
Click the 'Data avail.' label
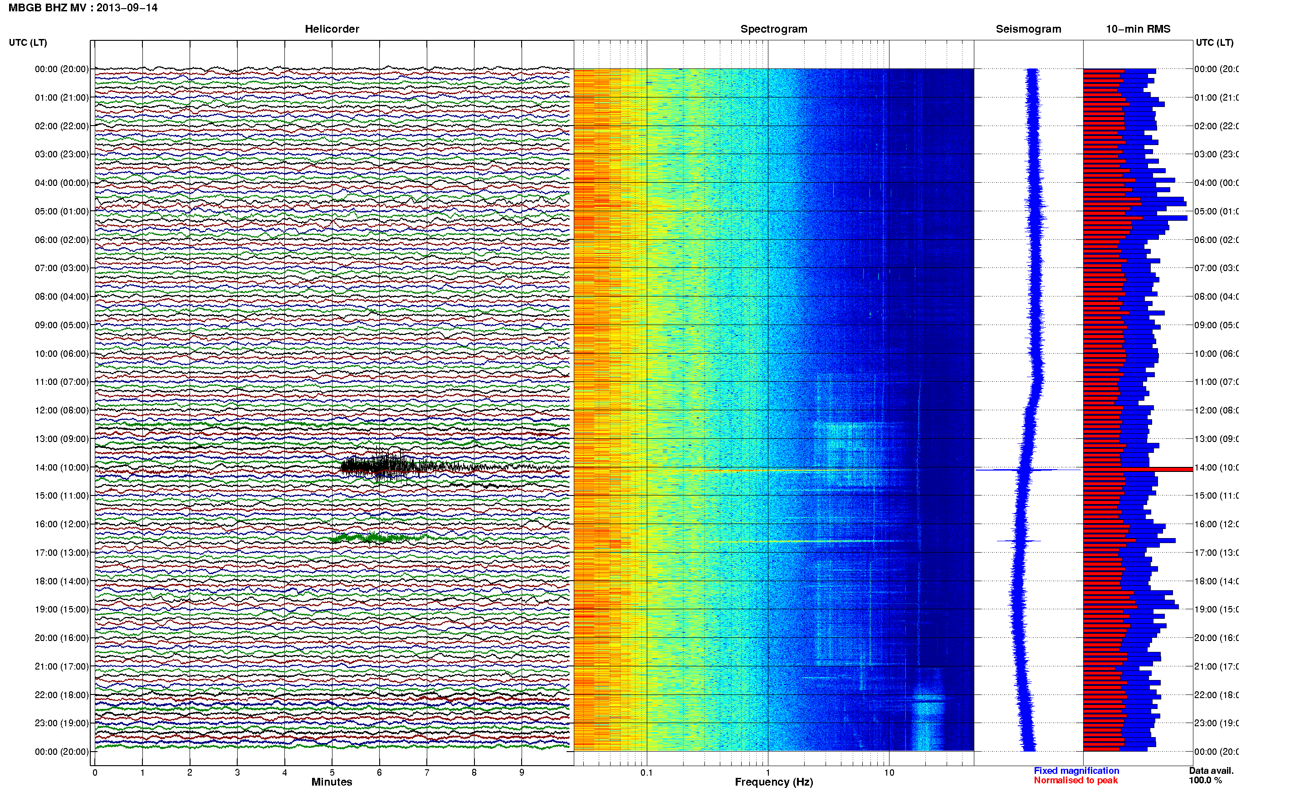click(1211, 771)
